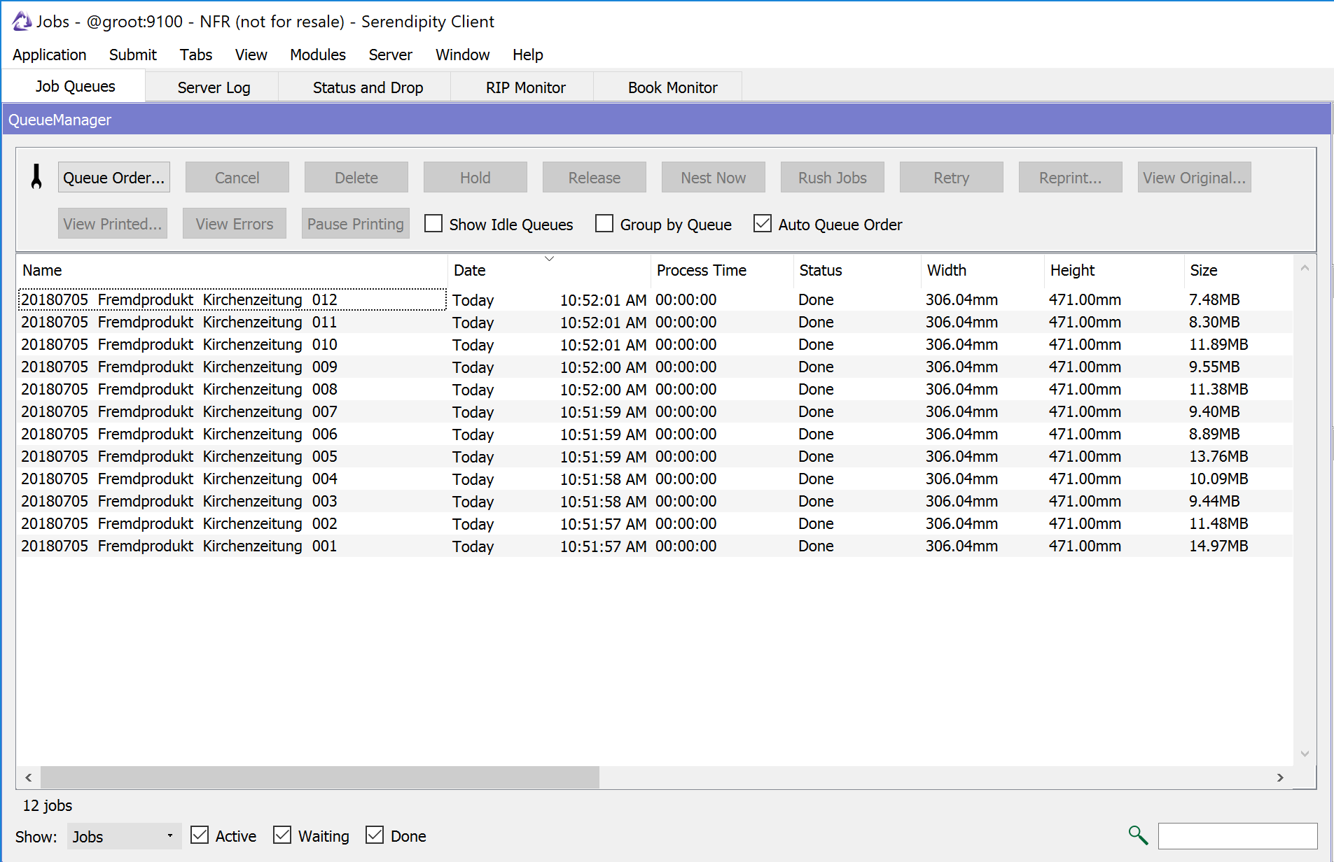The height and width of the screenshot is (862, 1334).
Task: Open the Help menu
Action: [528, 55]
